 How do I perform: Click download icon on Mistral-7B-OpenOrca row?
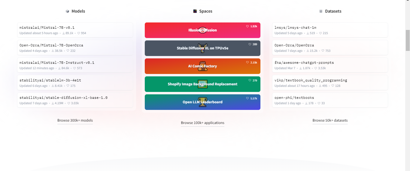point(53,51)
